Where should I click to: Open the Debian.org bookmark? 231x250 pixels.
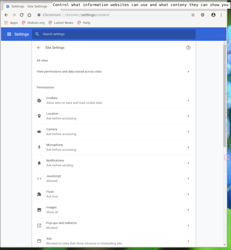[x=33, y=23]
